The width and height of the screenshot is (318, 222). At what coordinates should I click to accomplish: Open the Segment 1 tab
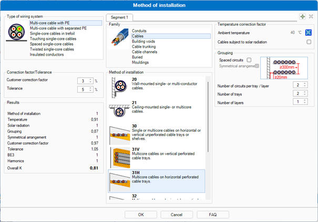(120, 17)
